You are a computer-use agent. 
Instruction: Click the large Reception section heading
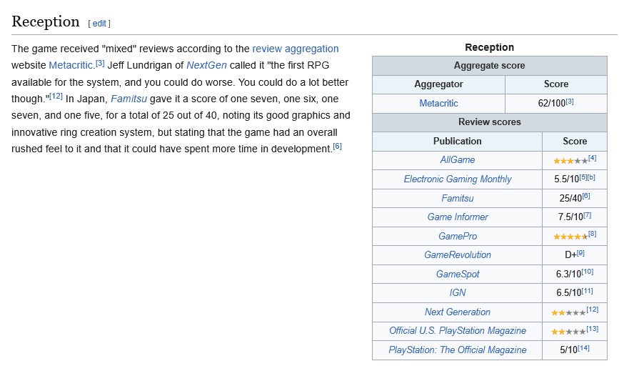click(46, 21)
